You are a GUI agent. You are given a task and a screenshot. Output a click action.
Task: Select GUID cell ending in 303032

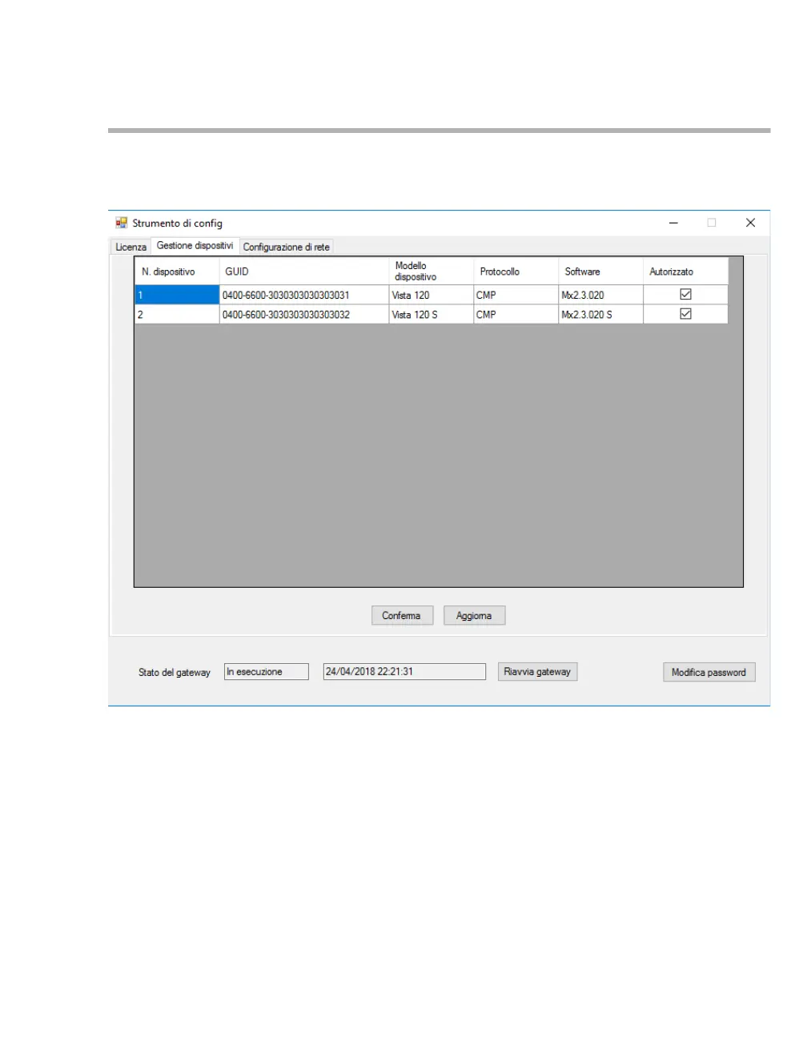coord(303,314)
